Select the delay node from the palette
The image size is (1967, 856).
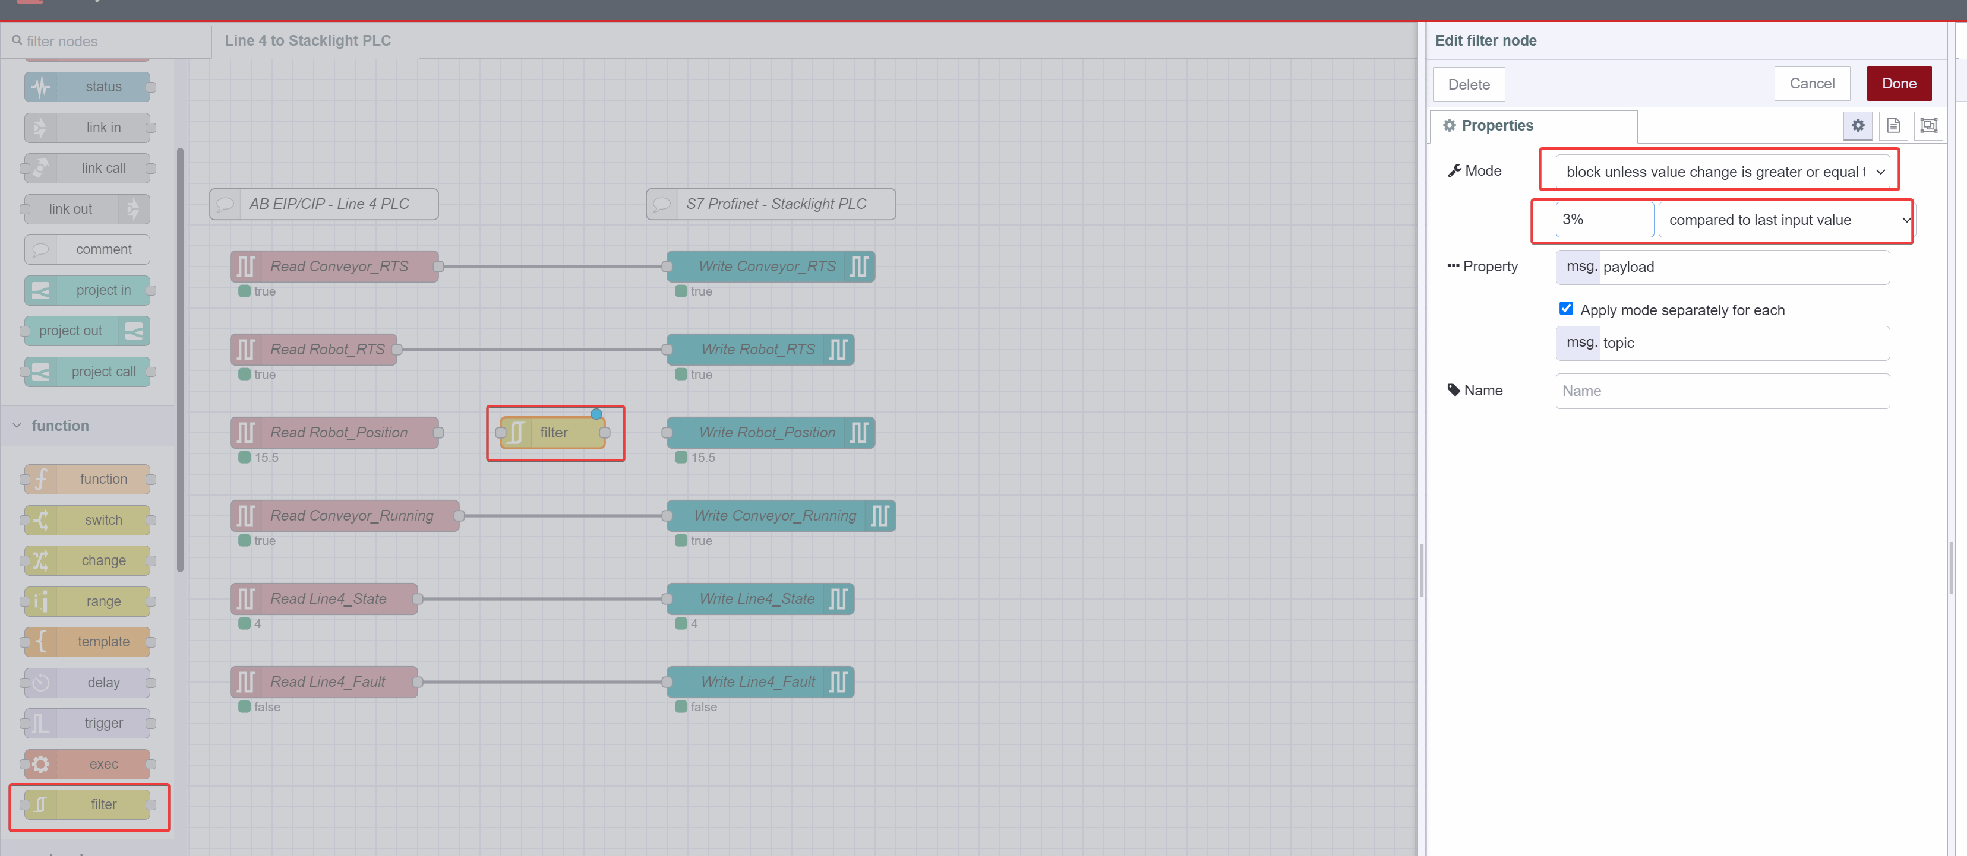coord(87,682)
